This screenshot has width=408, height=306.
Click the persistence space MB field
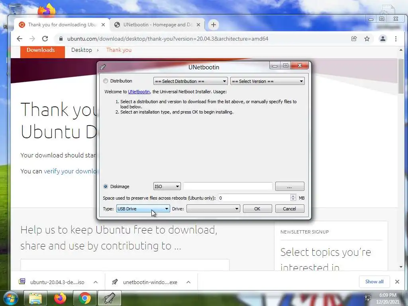254,198
